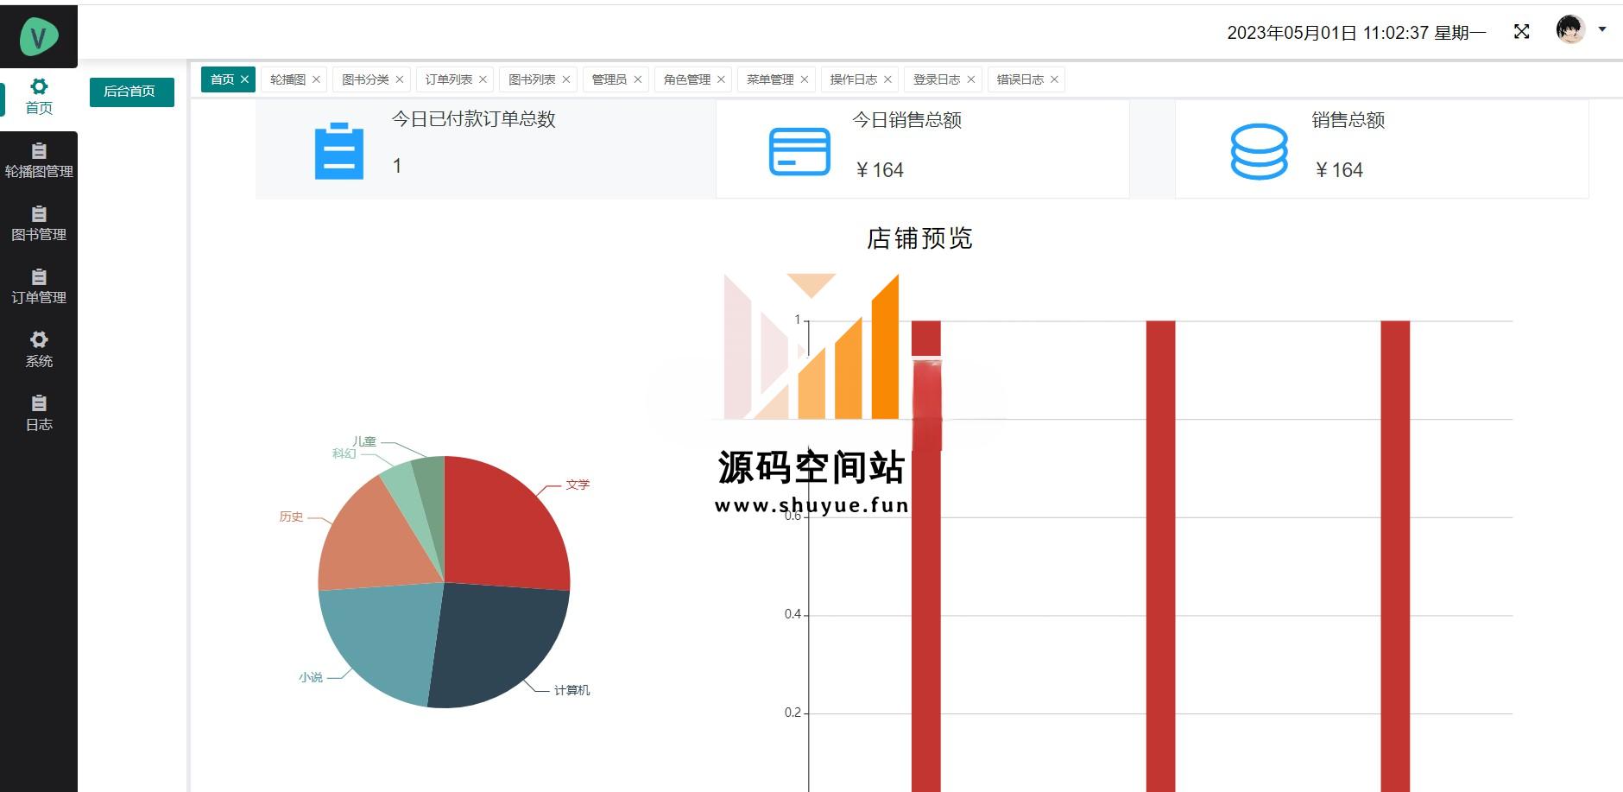Open 日志 sidebar section
The height and width of the screenshot is (792, 1623).
[x=39, y=414]
